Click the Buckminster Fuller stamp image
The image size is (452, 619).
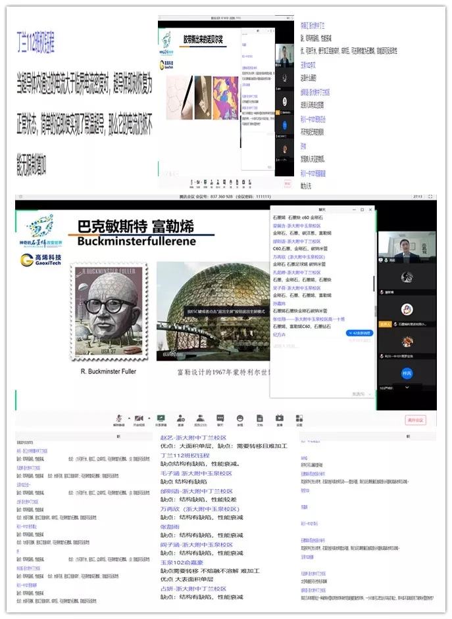[109, 312]
